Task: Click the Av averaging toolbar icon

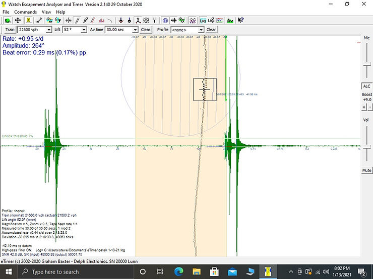Action: point(230,21)
